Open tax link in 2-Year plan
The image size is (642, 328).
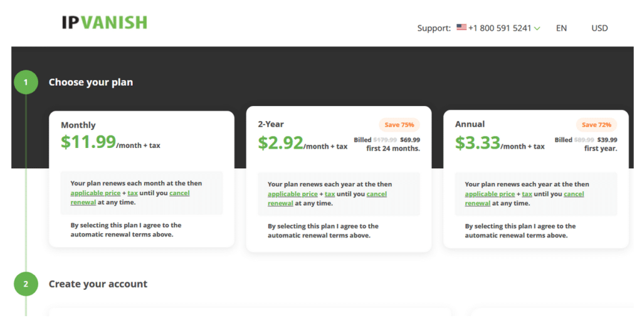[330, 194]
